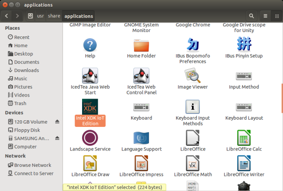The image size is (283, 191).
Task: Open Computer in Devices list
Action: [x=23, y=147]
